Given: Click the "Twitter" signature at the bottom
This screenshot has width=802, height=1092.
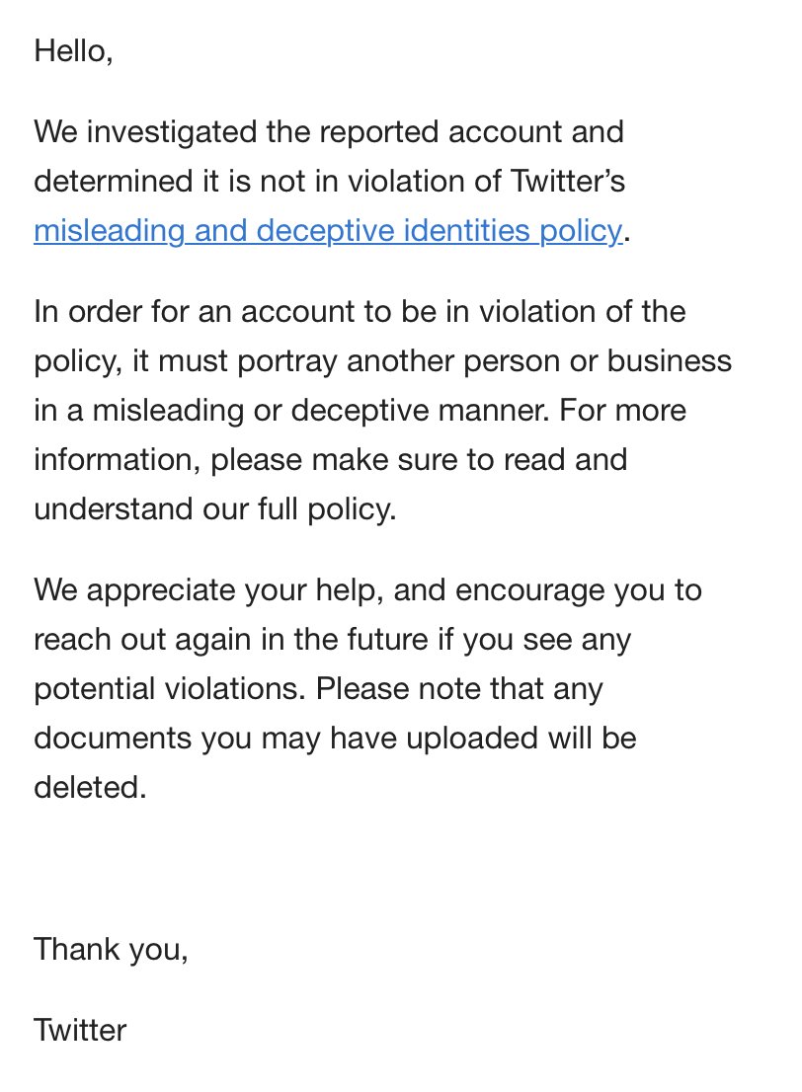Looking at the screenshot, I should point(80,1031).
